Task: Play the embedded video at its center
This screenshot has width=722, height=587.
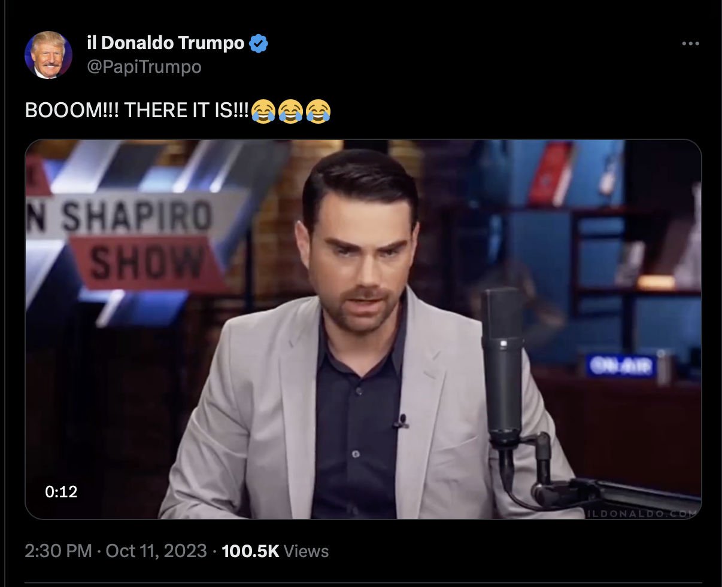Action: pos(363,329)
